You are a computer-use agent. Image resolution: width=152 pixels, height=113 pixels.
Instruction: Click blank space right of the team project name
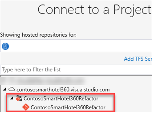click(106, 98)
